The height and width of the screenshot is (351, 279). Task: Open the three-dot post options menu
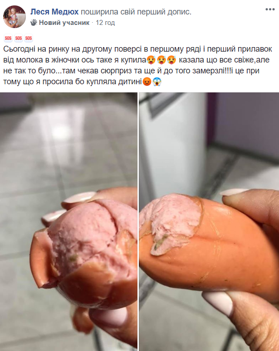(270, 10)
